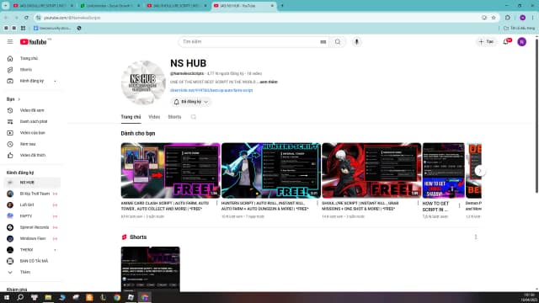This screenshot has width=539, height=303.
Task: Open the Windows Start menu
Action: pos(7,297)
